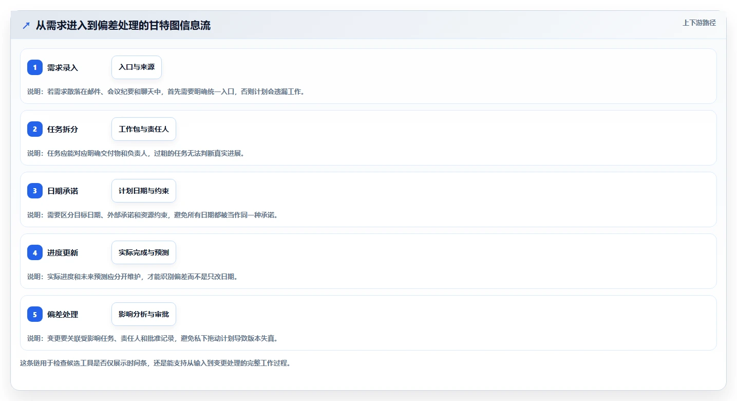
Task: Click the 上下游路径 label in header
Action: point(699,23)
